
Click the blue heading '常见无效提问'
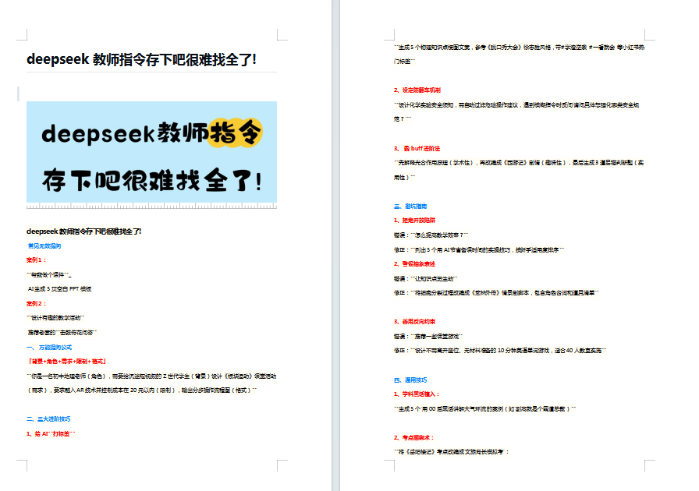click(44, 246)
